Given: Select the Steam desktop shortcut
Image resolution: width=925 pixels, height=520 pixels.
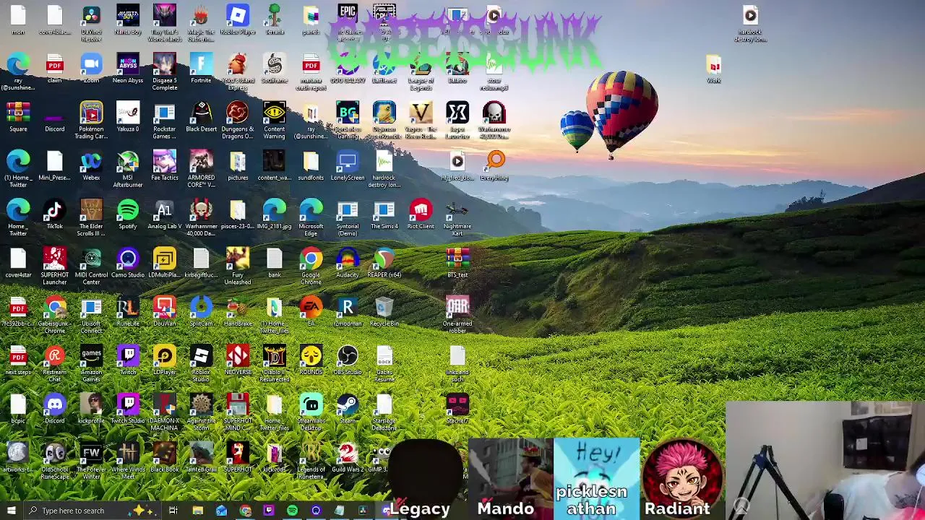Looking at the screenshot, I should pyautogui.click(x=348, y=407).
